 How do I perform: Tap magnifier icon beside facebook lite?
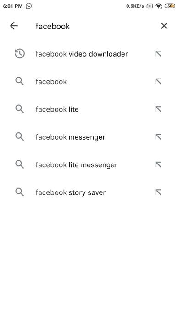coord(20,109)
